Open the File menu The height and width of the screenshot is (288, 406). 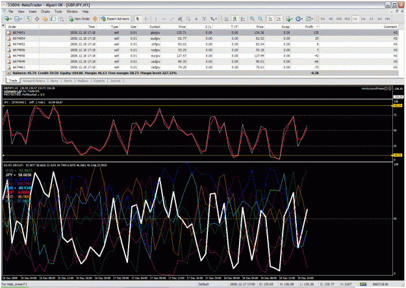(11, 12)
